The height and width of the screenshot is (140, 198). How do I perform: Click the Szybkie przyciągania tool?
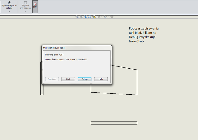(x=25, y=5)
